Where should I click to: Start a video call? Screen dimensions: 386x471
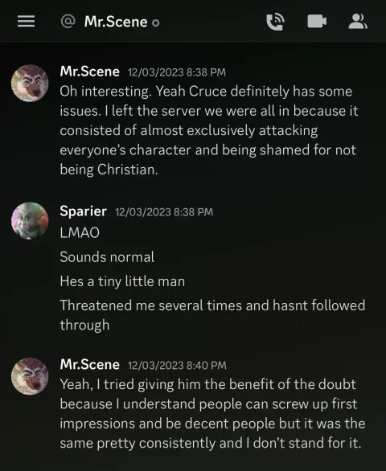pyautogui.click(x=317, y=22)
